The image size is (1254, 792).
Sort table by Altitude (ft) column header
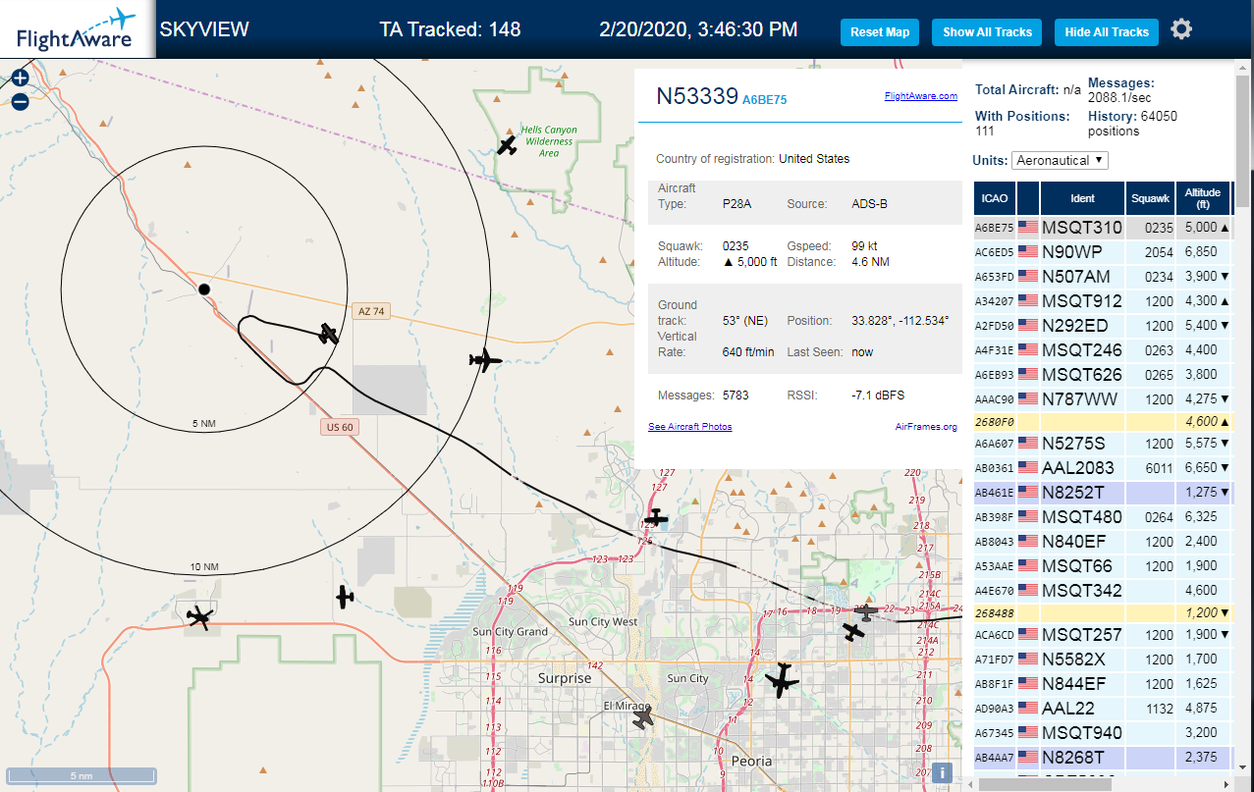(x=1202, y=198)
